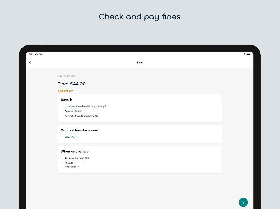This screenshot has width=280, height=209.
Task: Select the Payment due 25 October 2023 line
Action: (x=82, y=116)
